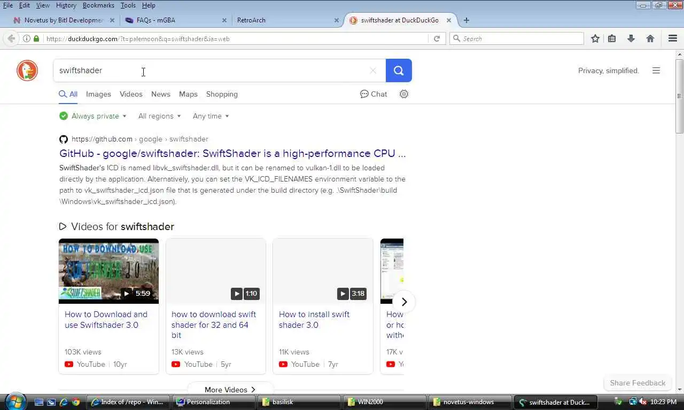Viewport: 684px width, 410px height.
Task: Open the Help menu
Action: coord(149,5)
